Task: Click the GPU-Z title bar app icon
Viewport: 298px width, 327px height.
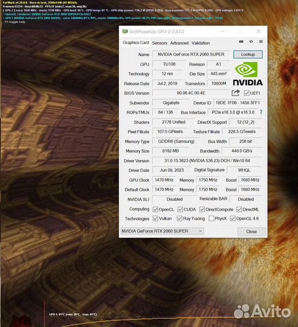Action: [125, 31]
